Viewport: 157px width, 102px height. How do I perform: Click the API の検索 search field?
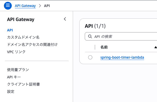coord(121,36)
